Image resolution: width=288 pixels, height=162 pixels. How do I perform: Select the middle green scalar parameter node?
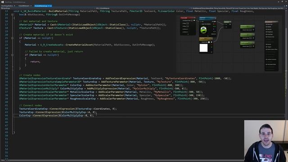pyautogui.click(x=247, y=36)
